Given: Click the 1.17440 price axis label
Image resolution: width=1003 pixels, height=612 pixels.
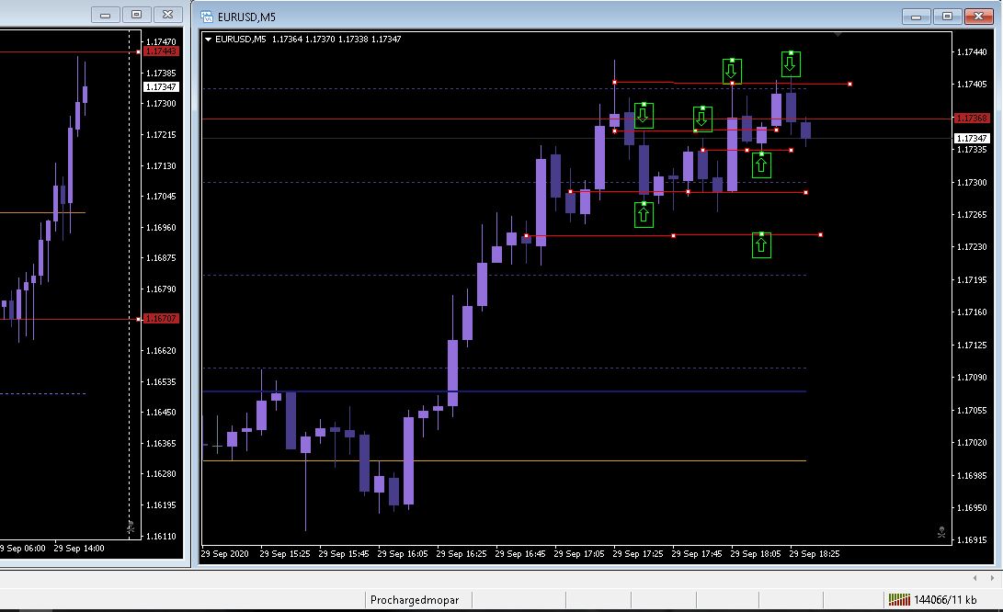Looking at the screenshot, I should (972, 52).
